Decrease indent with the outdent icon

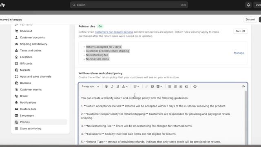coord(181,86)
